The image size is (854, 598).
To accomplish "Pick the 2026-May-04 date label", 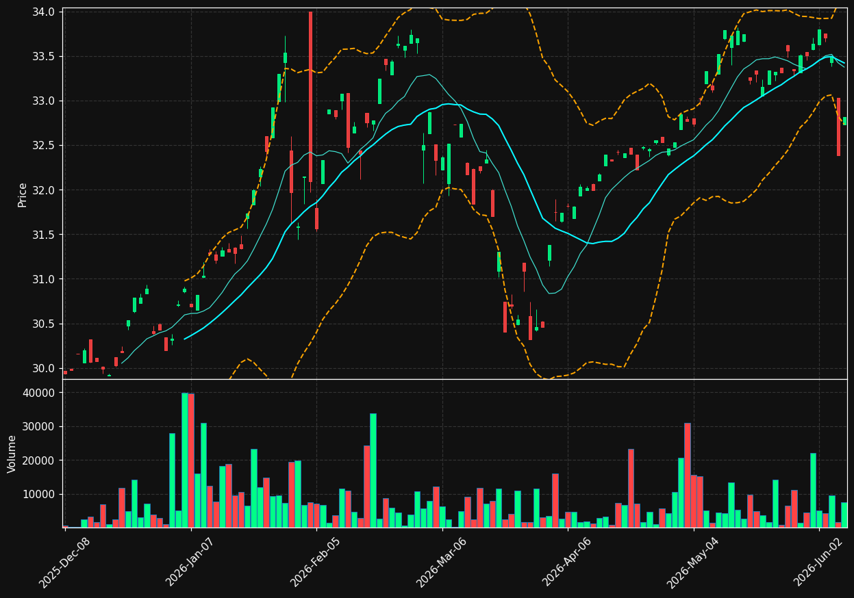I will coord(694,562).
